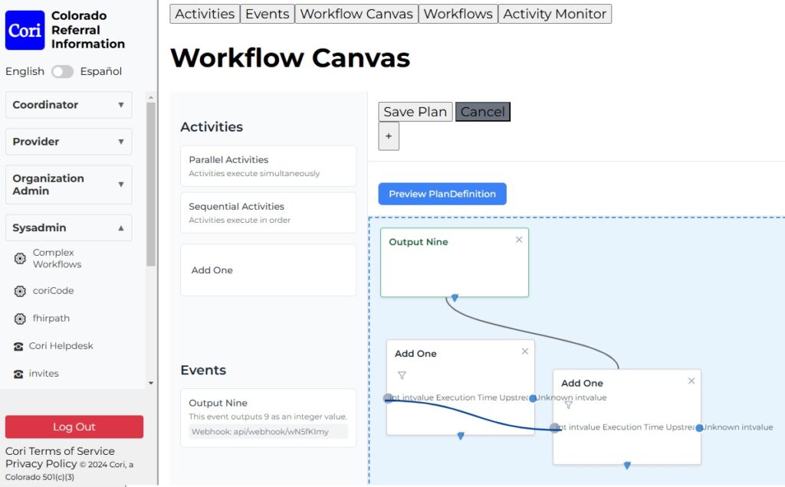Expand the Provider menu section
This screenshot has width=785, height=487.
68,142
